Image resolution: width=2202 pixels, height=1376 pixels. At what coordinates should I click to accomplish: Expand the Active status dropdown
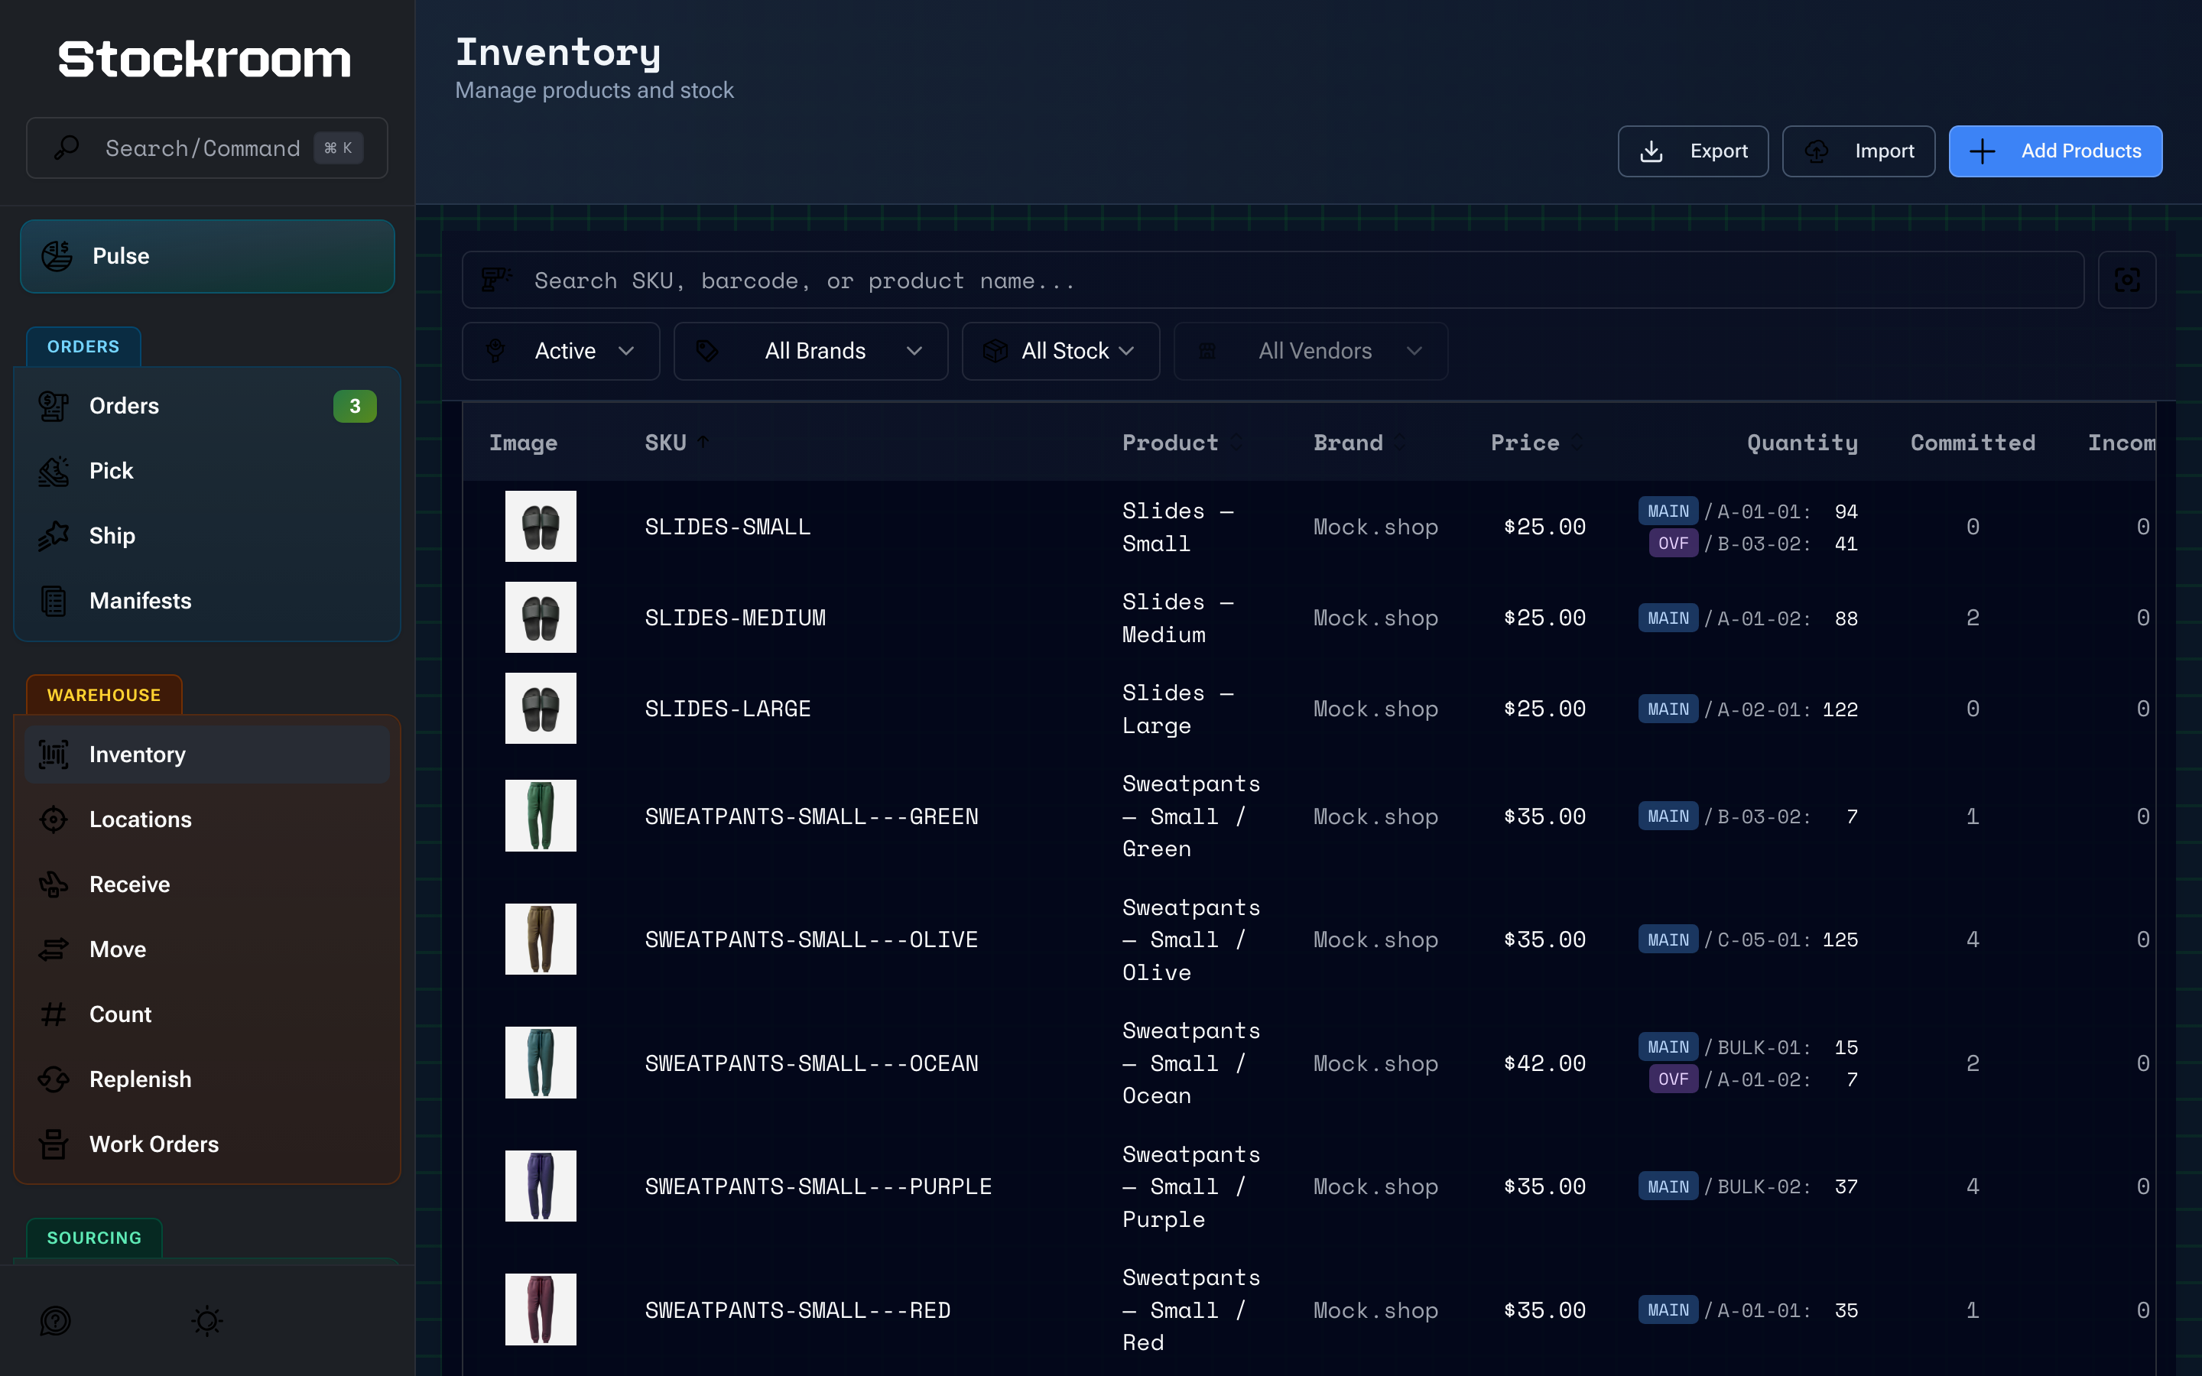tap(560, 350)
